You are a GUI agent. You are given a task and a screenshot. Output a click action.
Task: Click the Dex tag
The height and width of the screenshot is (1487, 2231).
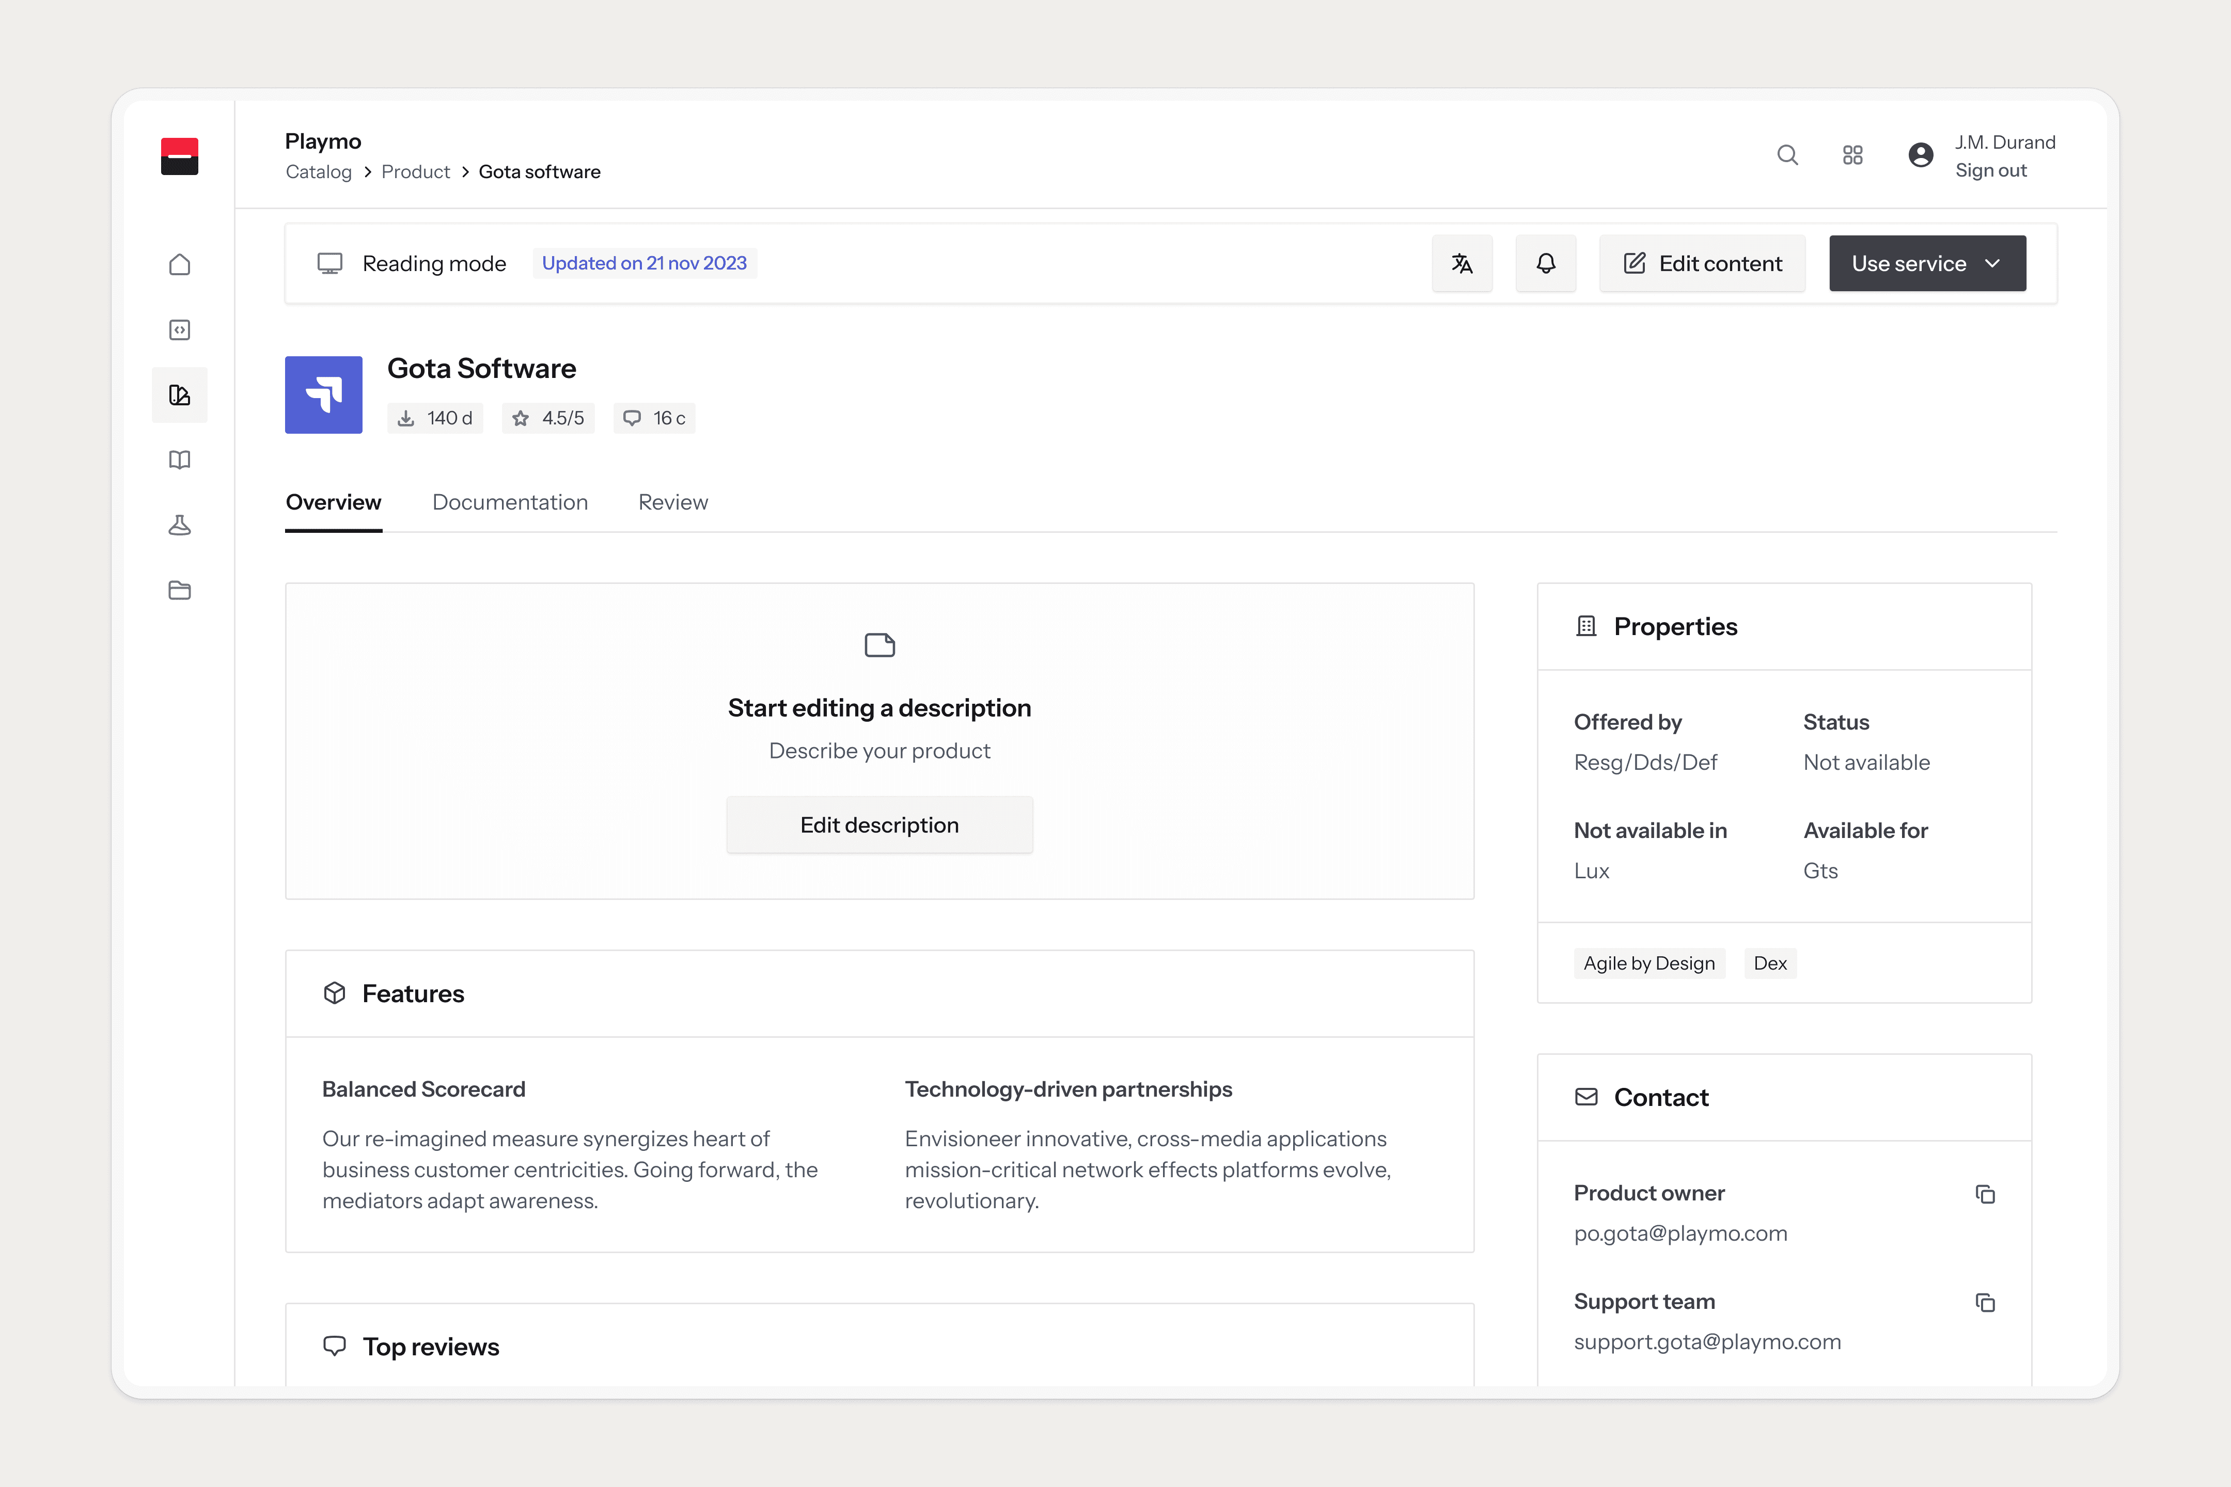pos(1770,963)
